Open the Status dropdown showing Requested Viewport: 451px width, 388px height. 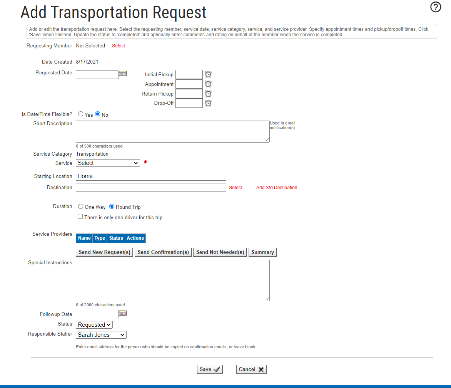pyautogui.click(x=94, y=325)
